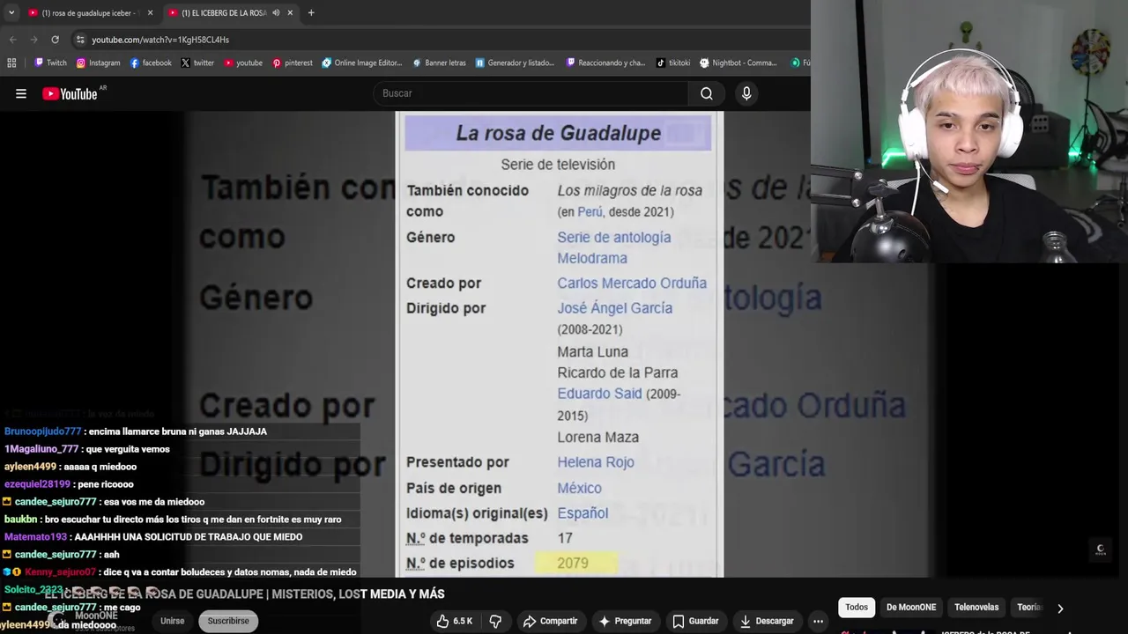Save the video with the Guardar button

[695, 621]
